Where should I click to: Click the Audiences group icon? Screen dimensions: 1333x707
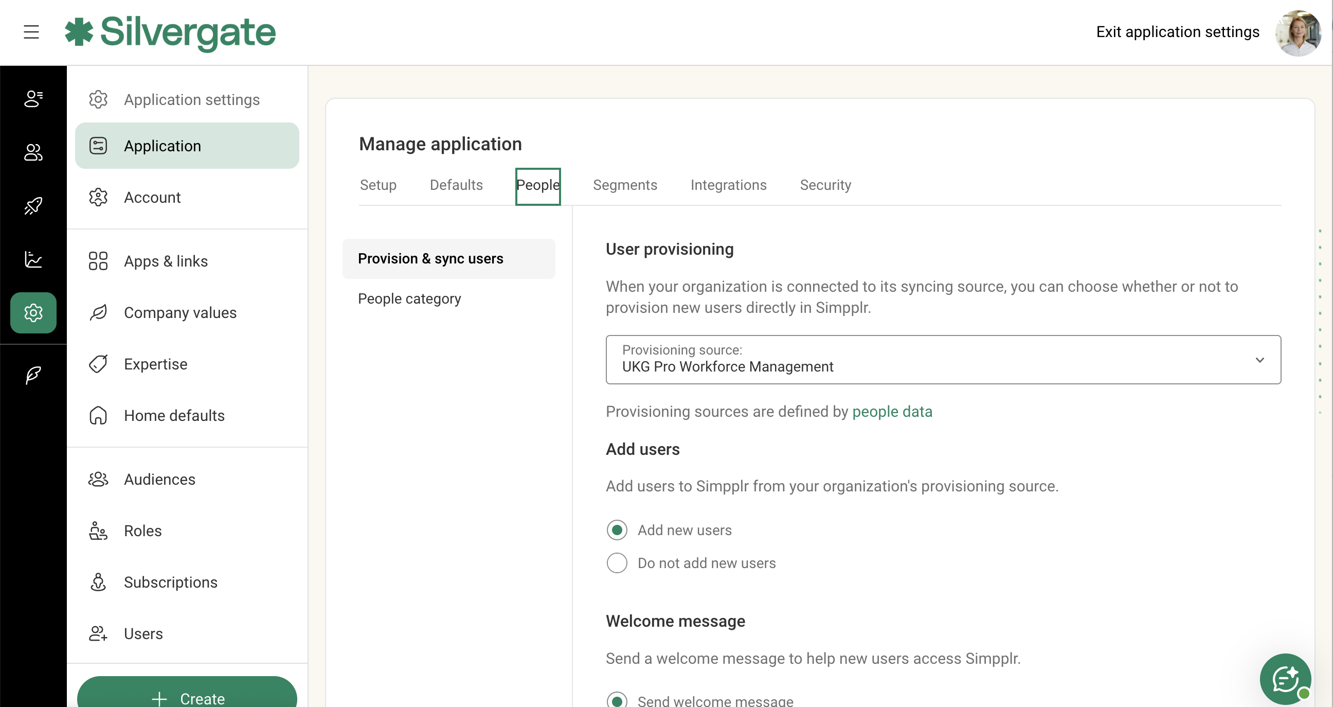(x=98, y=479)
